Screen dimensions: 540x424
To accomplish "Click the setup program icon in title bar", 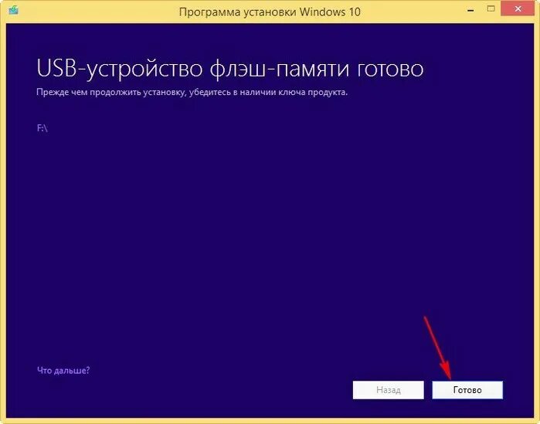I will [x=13, y=10].
